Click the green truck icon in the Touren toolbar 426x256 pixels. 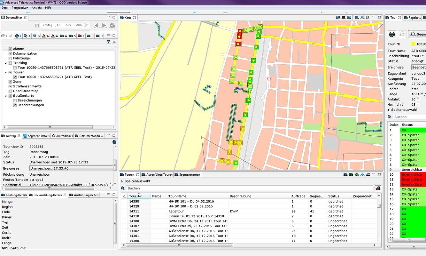click(x=351, y=175)
